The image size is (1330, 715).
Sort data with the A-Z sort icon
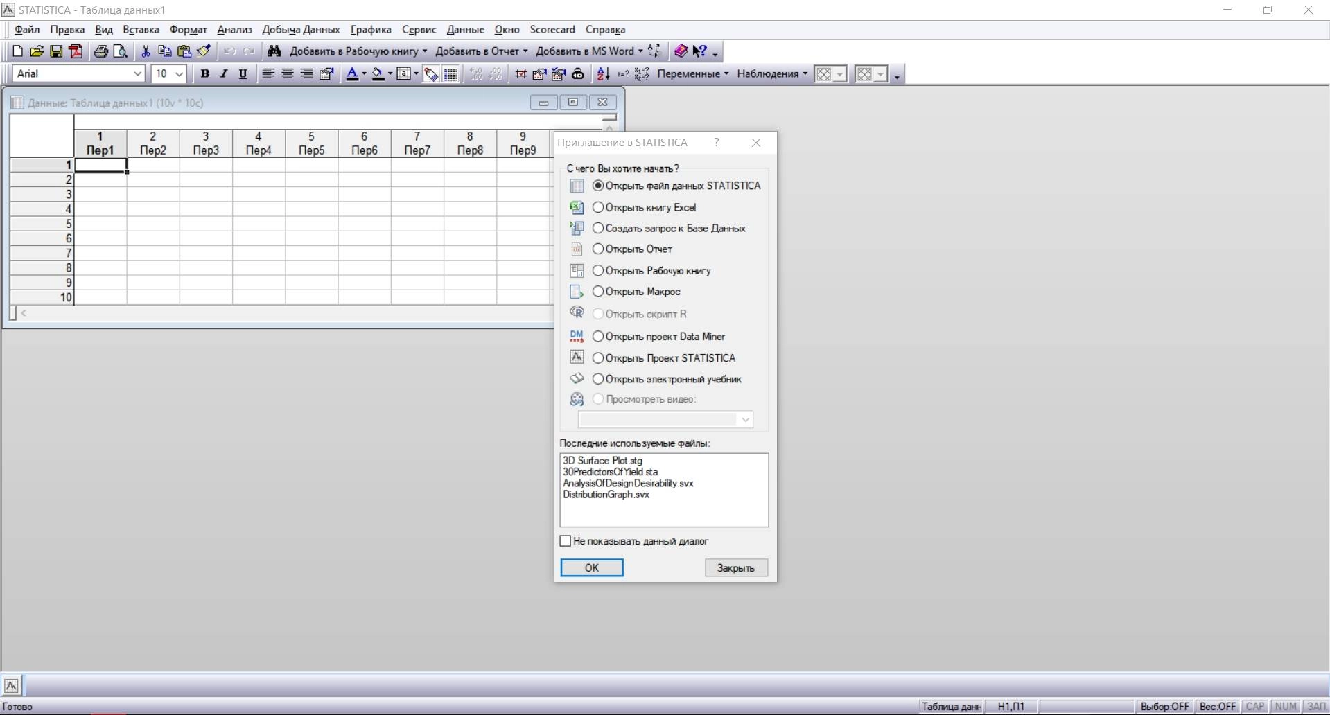coord(604,74)
